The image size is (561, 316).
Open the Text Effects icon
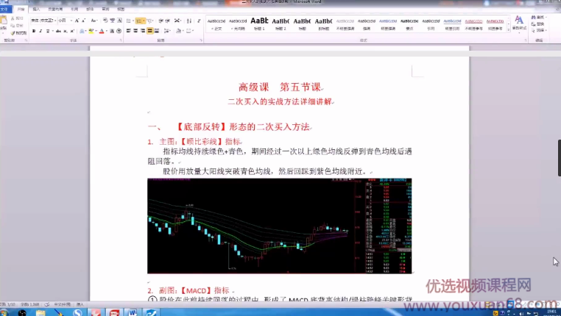pyautogui.click(x=82, y=31)
